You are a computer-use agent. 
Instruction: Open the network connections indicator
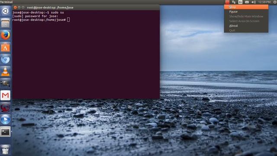tap(234, 2)
